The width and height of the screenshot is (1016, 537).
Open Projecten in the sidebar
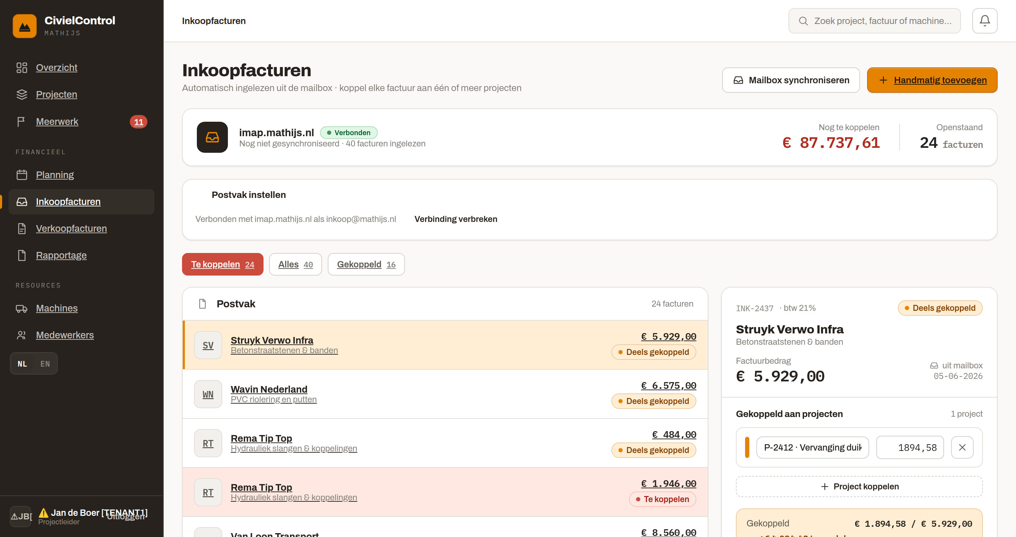81,94
